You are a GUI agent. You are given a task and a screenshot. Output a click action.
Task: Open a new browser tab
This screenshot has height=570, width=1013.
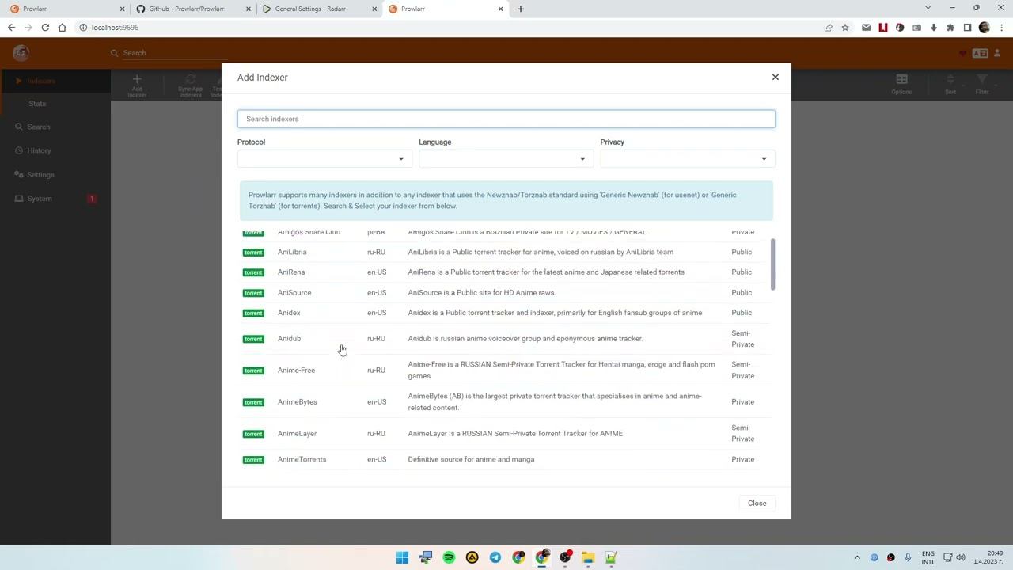pos(520,9)
